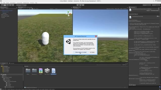161x90 pixels.
Task: Click the Pause button
Action: click(x=80, y=5)
